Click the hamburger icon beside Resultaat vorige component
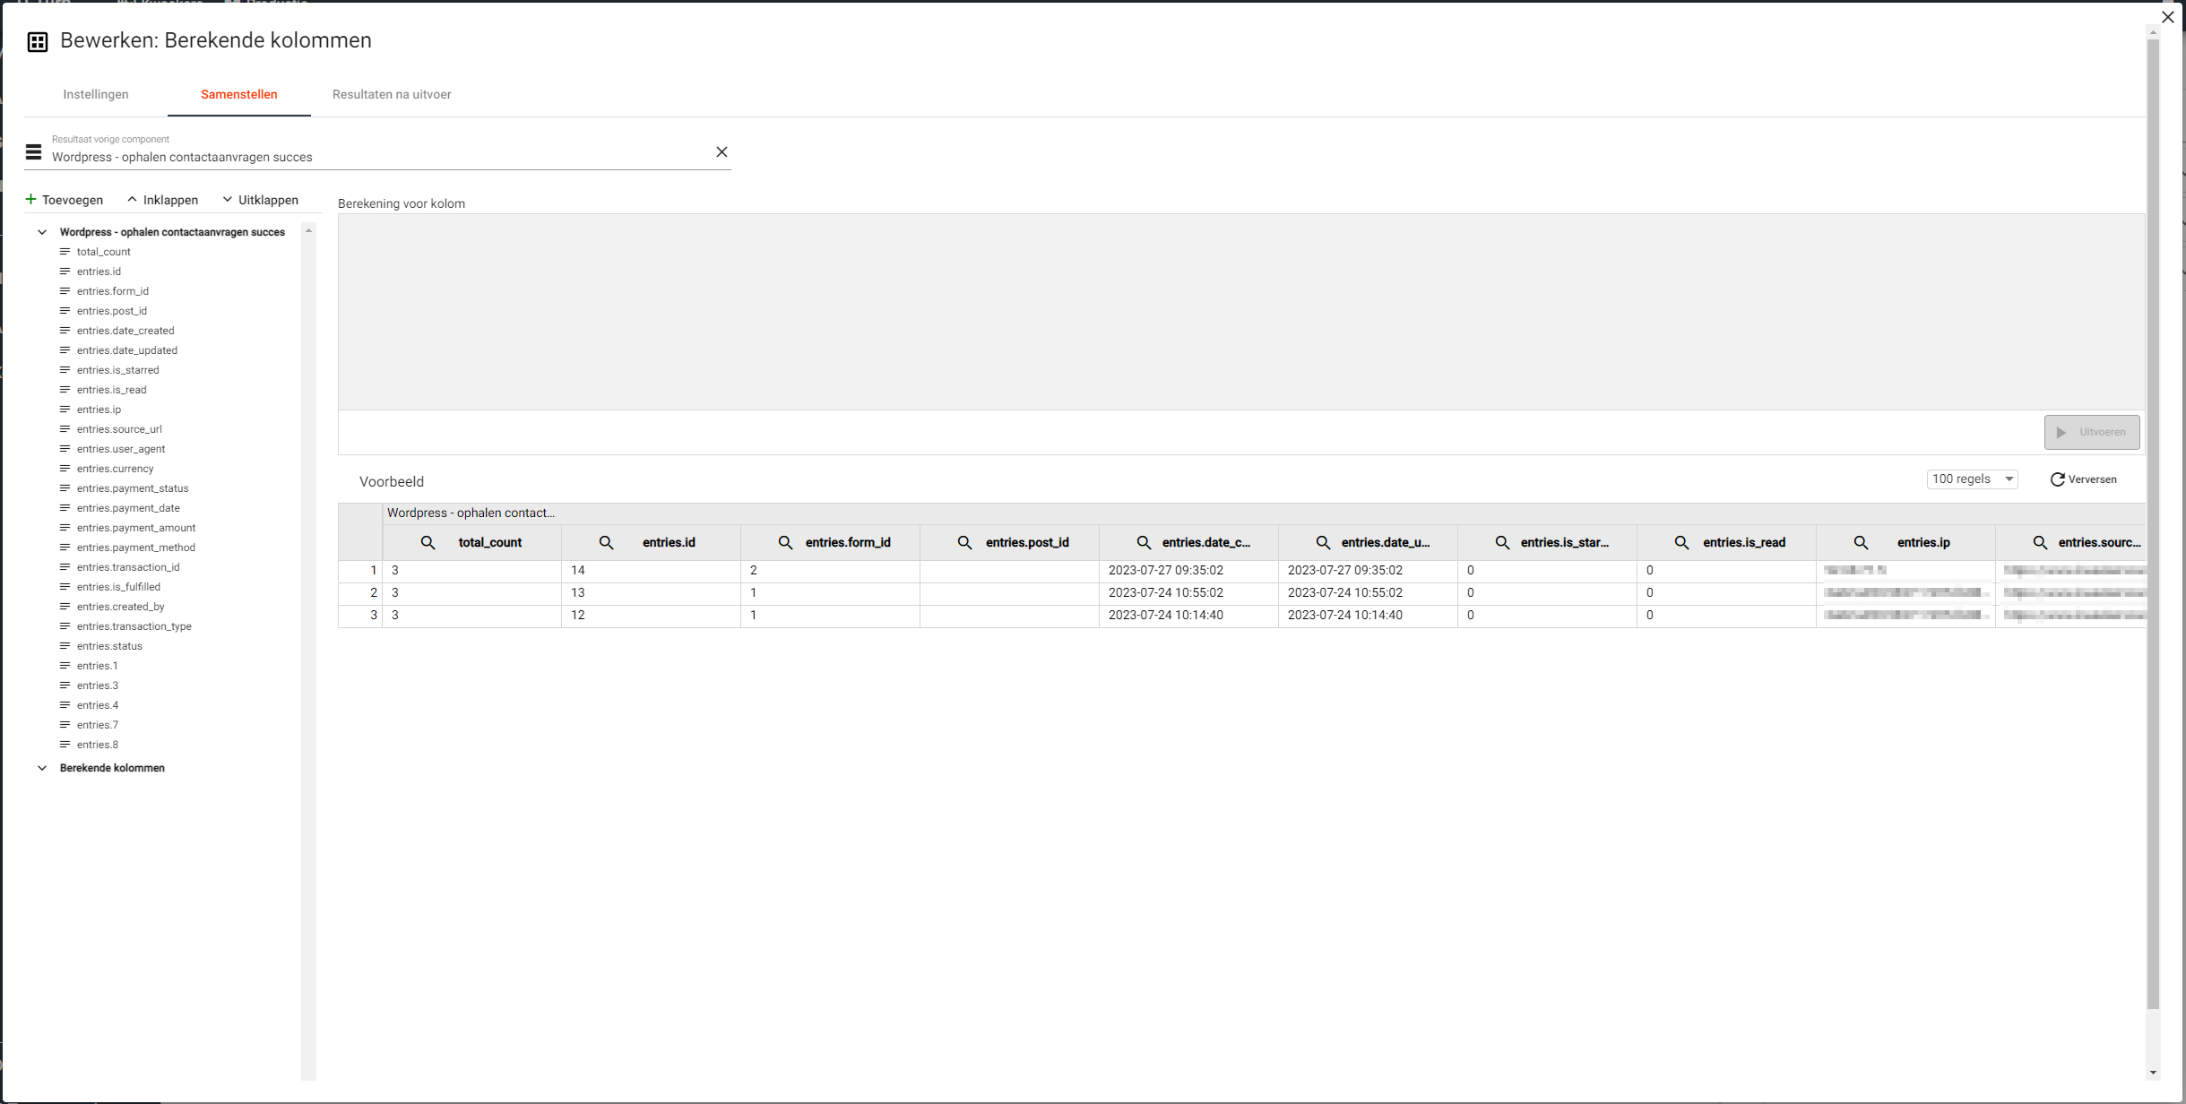This screenshot has height=1104, width=2186. click(x=34, y=152)
